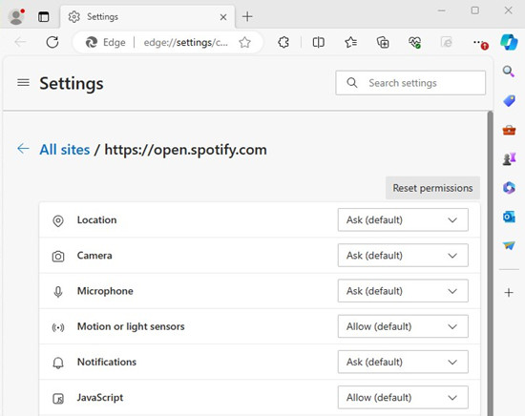Click the Internet Explorer mode icon
The width and height of the screenshot is (525, 416).
447,43
